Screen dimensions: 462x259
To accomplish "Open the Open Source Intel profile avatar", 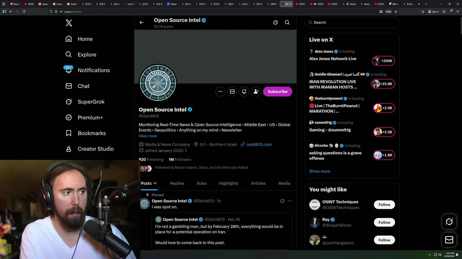I will (x=158, y=83).
